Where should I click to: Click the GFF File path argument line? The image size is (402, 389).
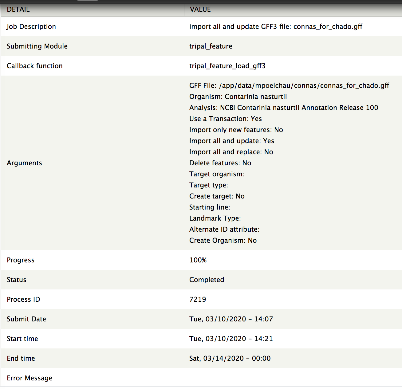tap(289, 86)
